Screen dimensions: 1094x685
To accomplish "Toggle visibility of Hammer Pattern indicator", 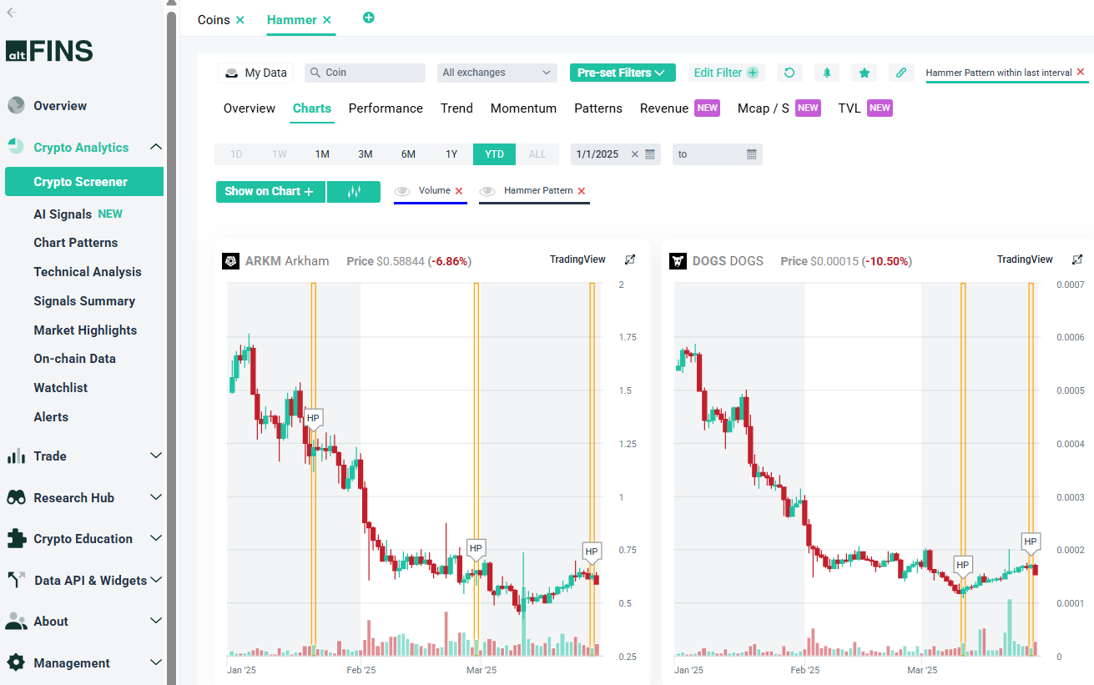I will (x=487, y=191).
